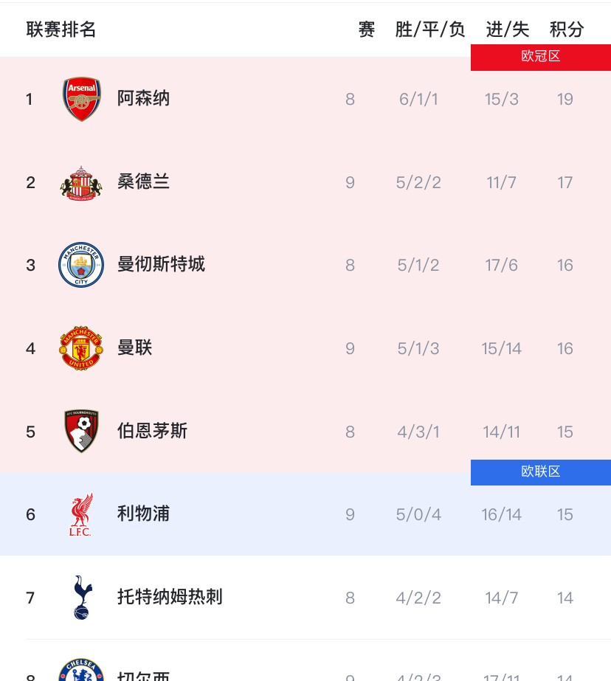Click the 联赛排名 heading
The width and height of the screenshot is (611, 681).
61,30
